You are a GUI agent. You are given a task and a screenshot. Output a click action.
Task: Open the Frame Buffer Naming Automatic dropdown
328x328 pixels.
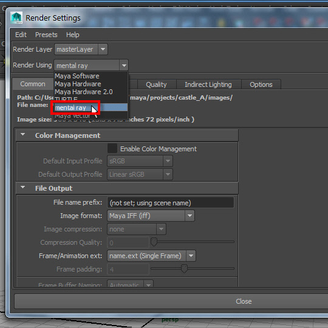pyautogui.click(x=131, y=284)
